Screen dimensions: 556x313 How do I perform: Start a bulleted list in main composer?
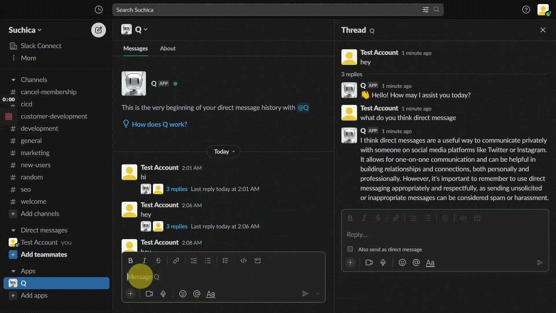coord(208,261)
